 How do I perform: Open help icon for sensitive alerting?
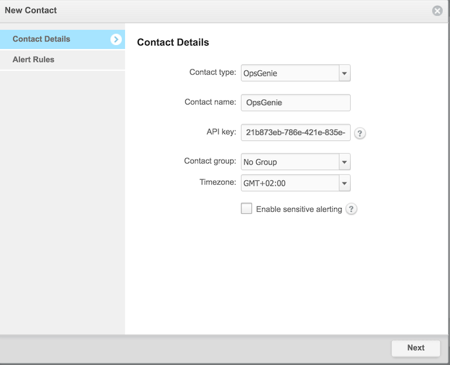(x=351, y=209)
